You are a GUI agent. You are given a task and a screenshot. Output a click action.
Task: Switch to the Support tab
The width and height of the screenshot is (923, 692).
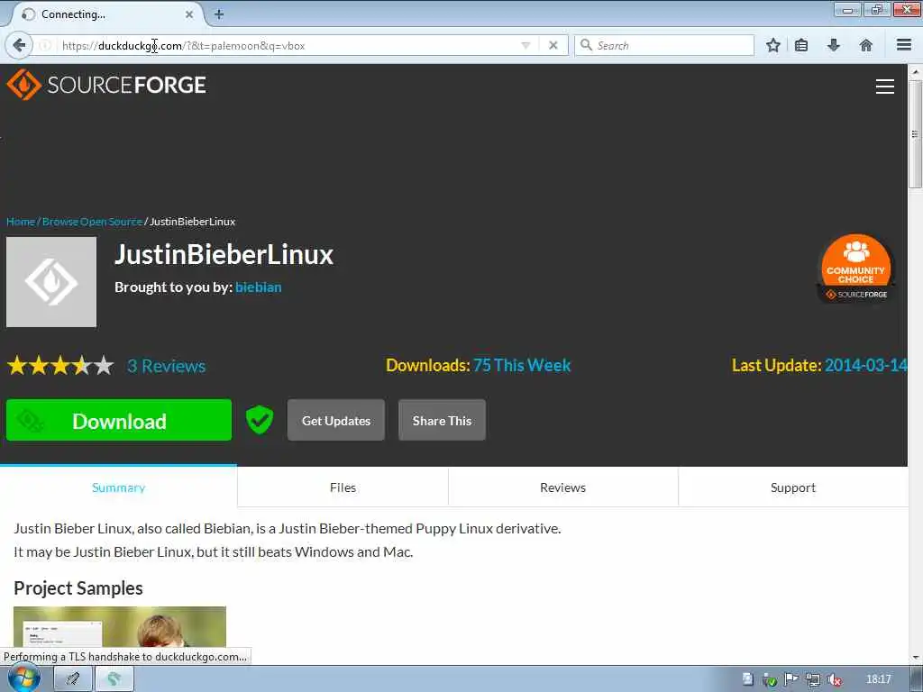793,487
